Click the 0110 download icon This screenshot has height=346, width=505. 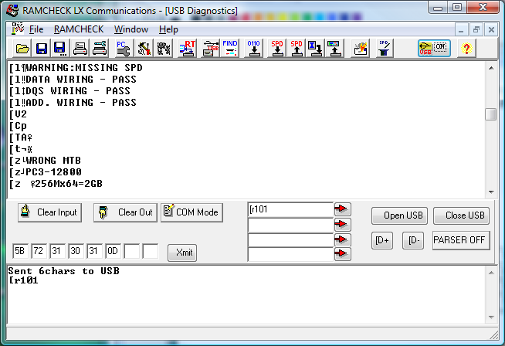[253, 49]
